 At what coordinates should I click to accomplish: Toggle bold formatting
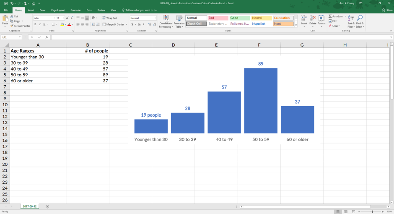[35, 24]
